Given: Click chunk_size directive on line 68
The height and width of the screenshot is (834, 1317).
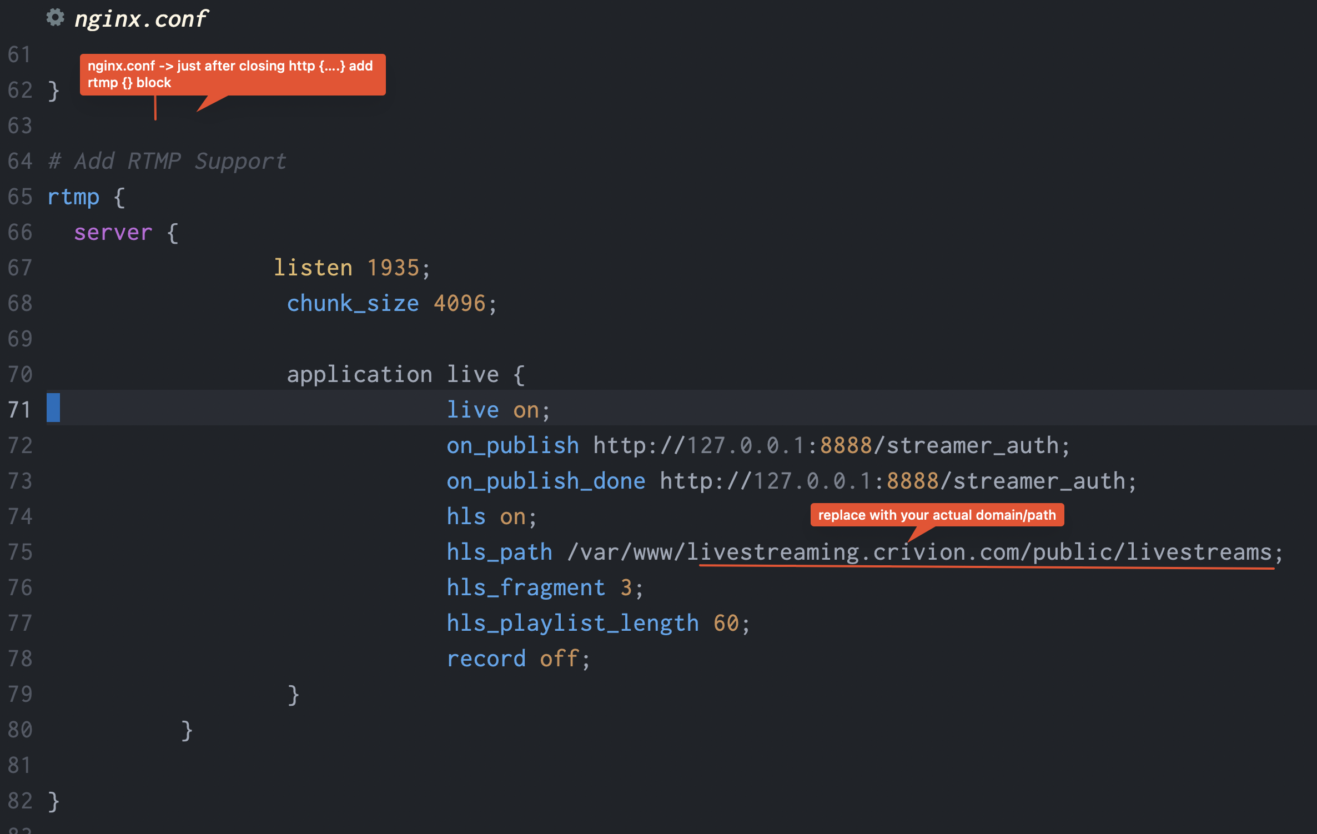Looking at the screenshot, I should 353,304.
